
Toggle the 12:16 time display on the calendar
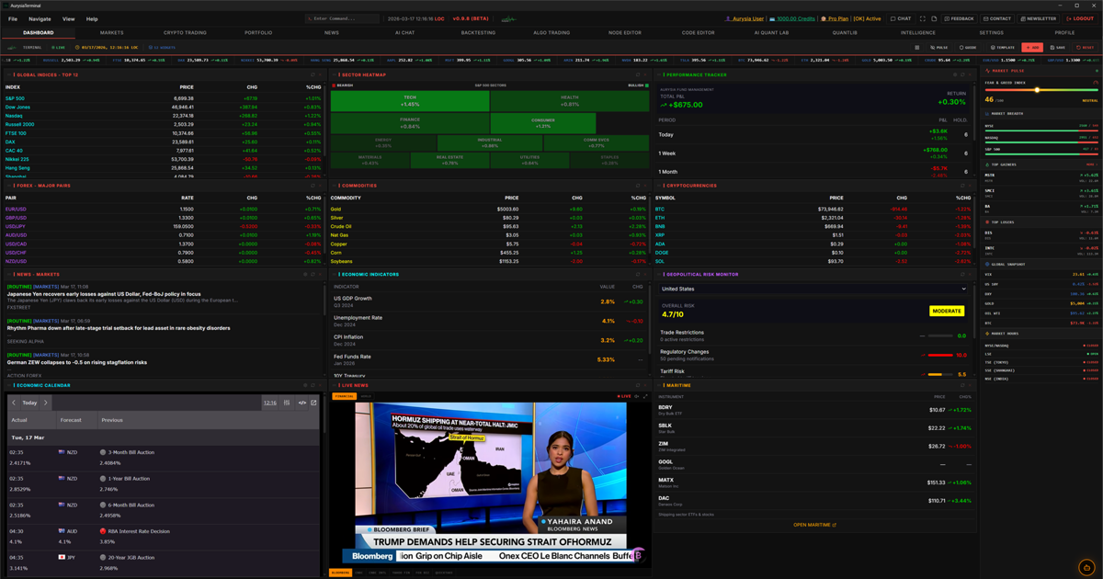270,402
